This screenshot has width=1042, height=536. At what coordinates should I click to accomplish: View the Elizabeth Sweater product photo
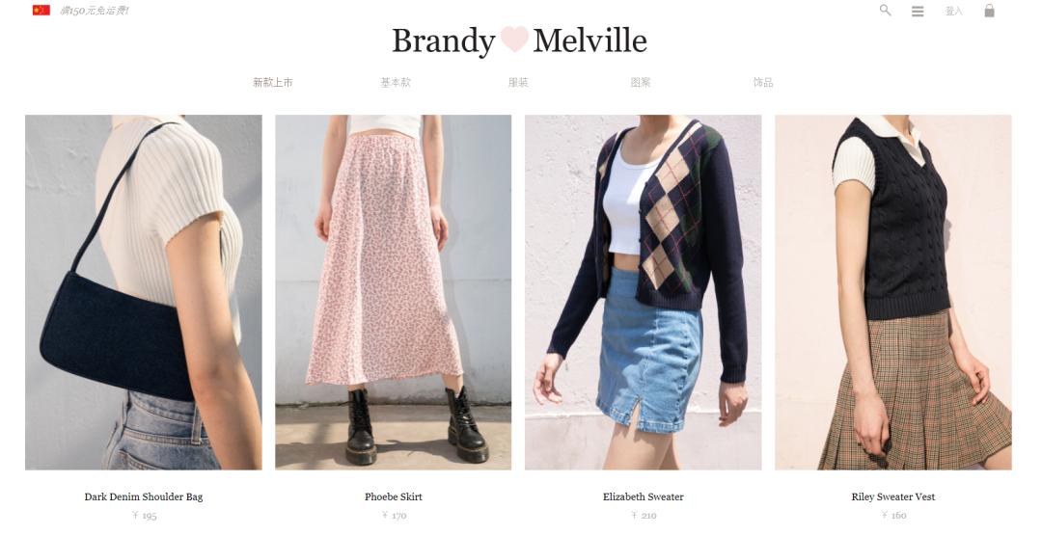[x=644, y=292]
